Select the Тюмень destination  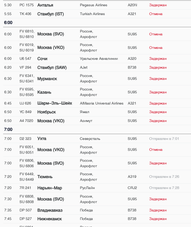tap(45, 177)
